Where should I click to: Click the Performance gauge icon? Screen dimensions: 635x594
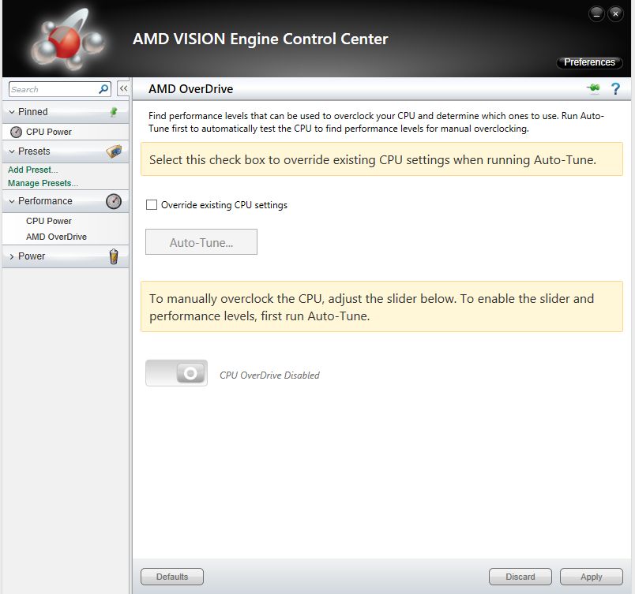[x=114, y=201]
